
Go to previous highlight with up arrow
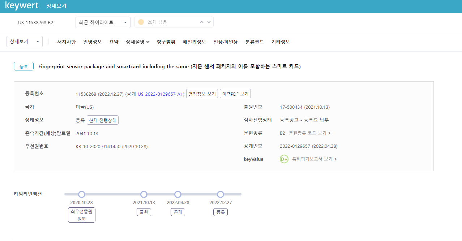(x=202, y=22)
